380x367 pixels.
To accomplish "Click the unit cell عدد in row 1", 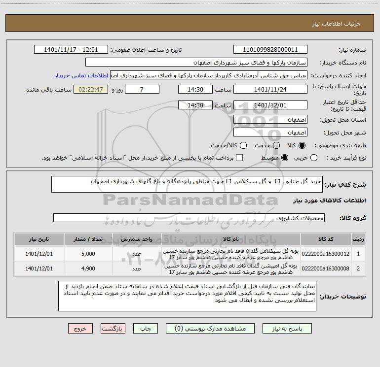I will [x=137, y=254].
